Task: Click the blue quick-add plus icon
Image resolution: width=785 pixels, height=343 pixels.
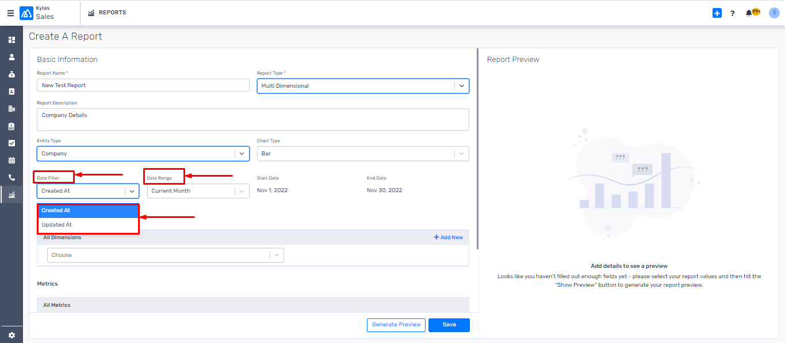Action: (x=717, y=13)
